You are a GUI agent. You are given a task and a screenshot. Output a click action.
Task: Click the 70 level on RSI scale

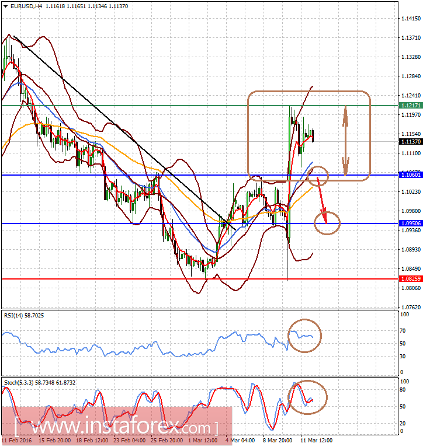tap(403, 331)
